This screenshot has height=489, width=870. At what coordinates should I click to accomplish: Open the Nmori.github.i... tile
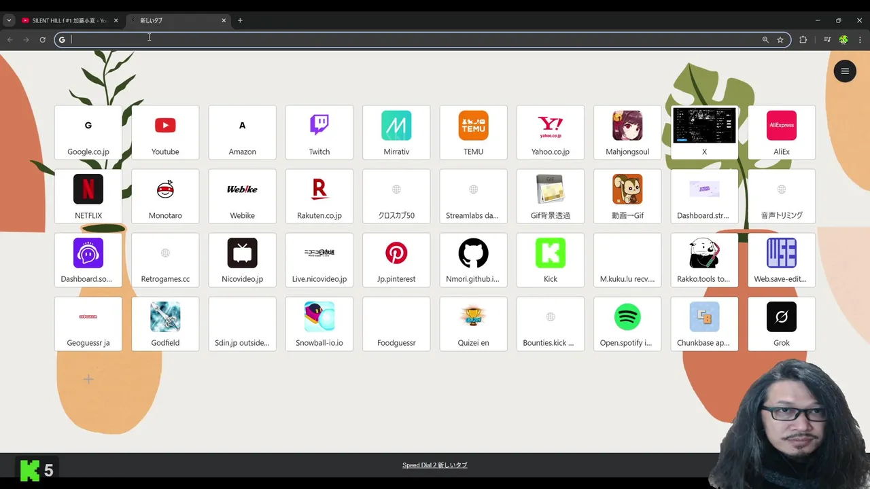click(x=474, y=260)
